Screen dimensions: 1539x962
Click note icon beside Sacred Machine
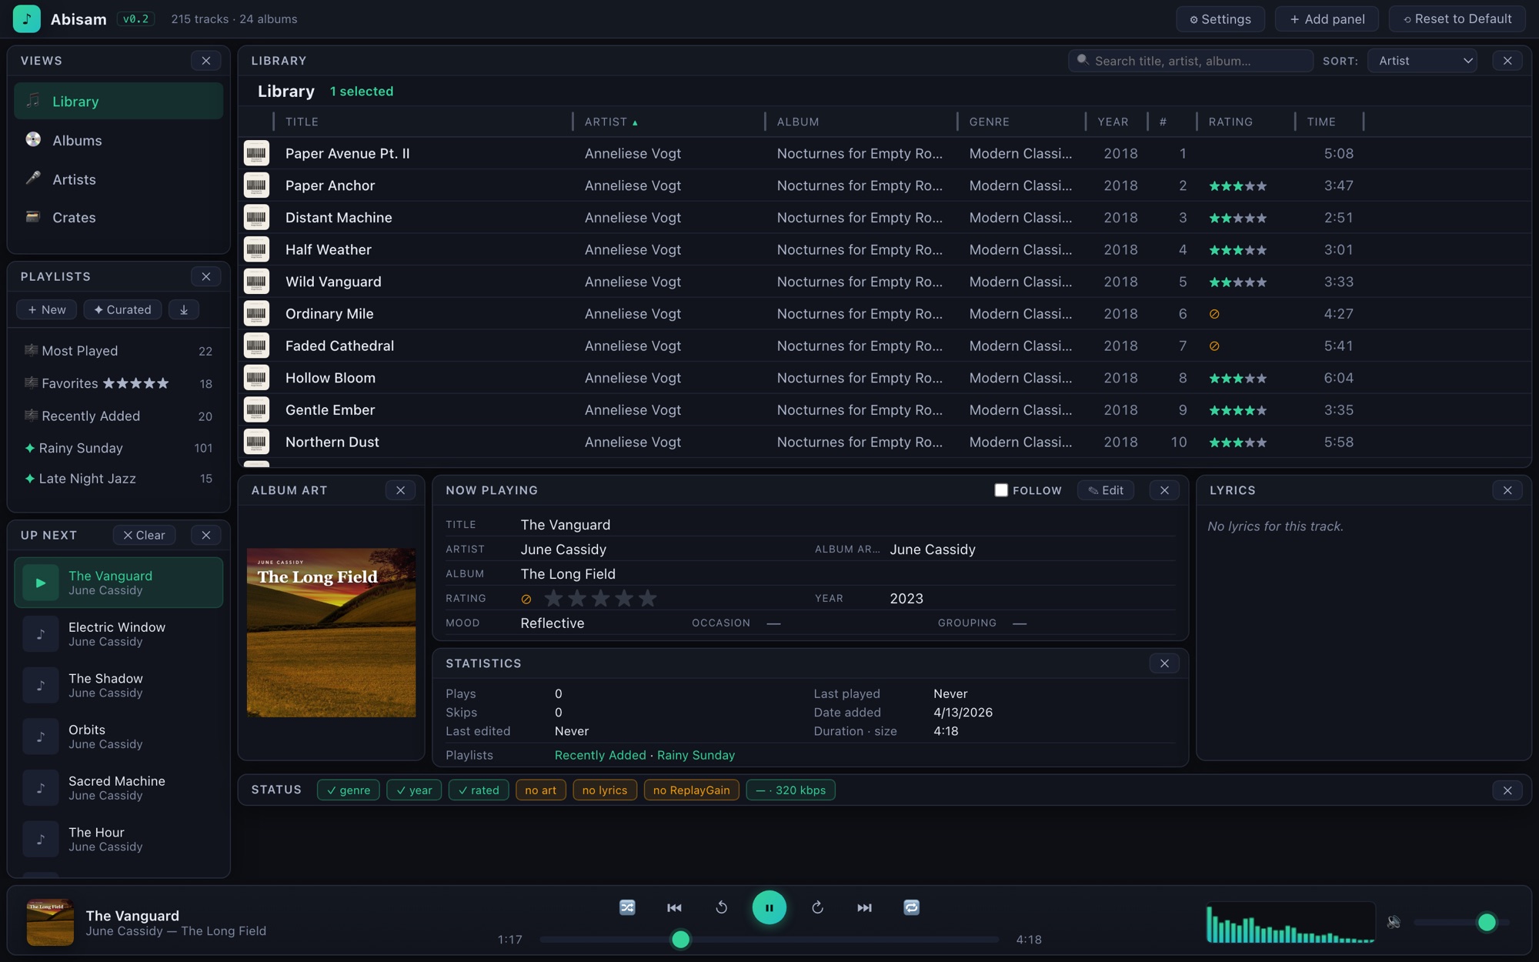[x=41, y=788]
